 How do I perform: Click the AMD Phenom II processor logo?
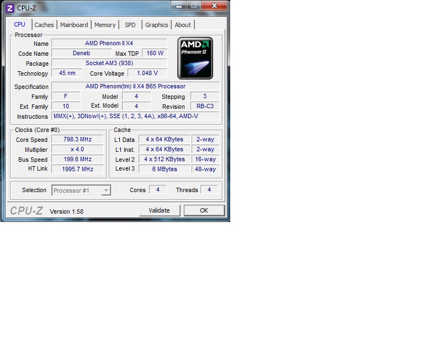coord(195,58)
